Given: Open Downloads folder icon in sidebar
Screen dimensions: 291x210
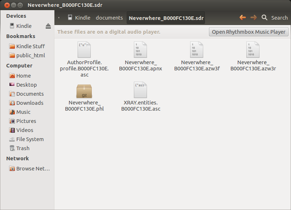Looking at the screenshot, I should [x=12, y=103].
